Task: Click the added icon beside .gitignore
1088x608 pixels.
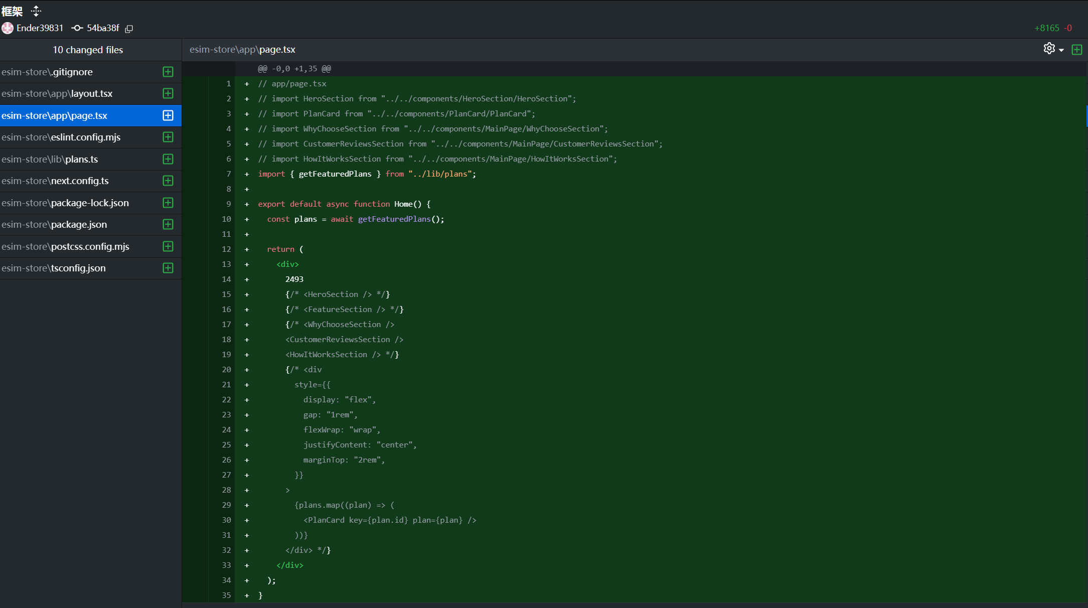Action: [168, 72]
